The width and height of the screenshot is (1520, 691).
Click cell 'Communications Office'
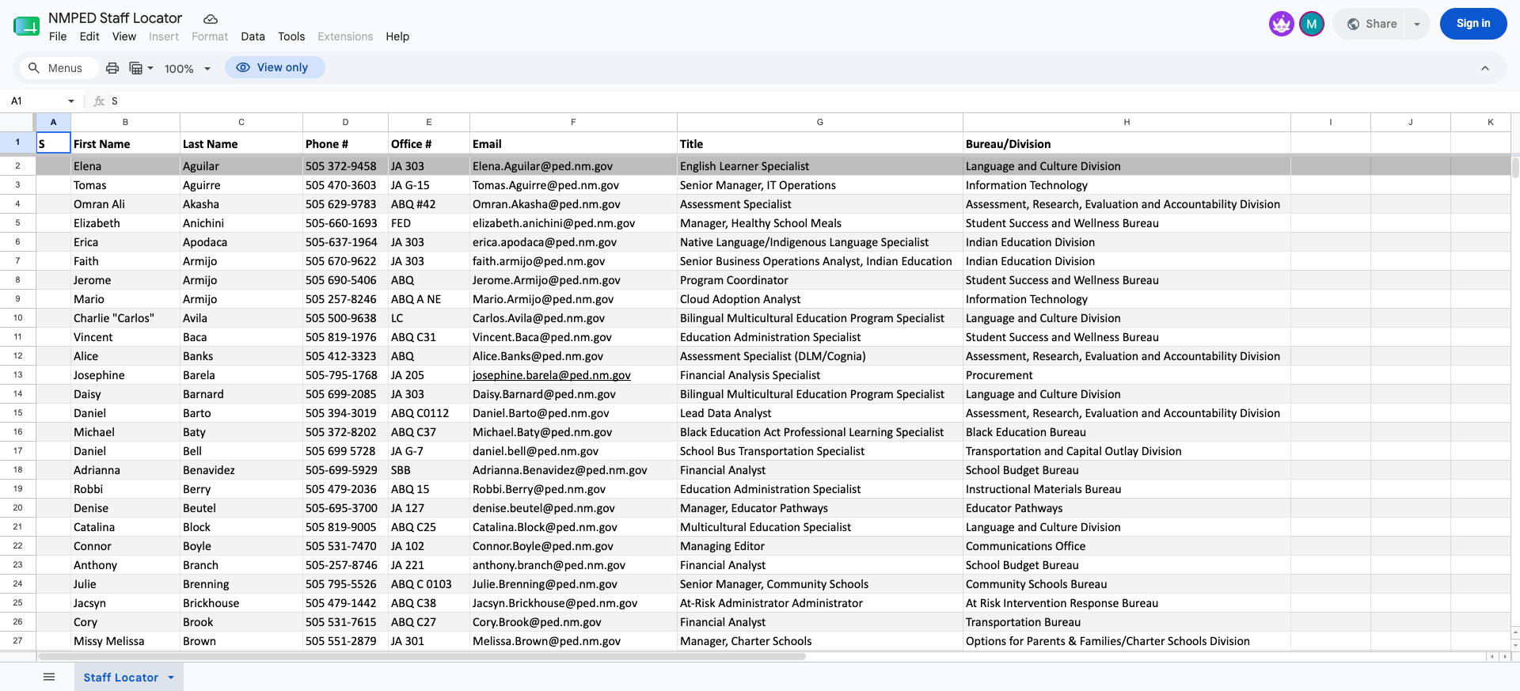click(x=1127, y=546)
